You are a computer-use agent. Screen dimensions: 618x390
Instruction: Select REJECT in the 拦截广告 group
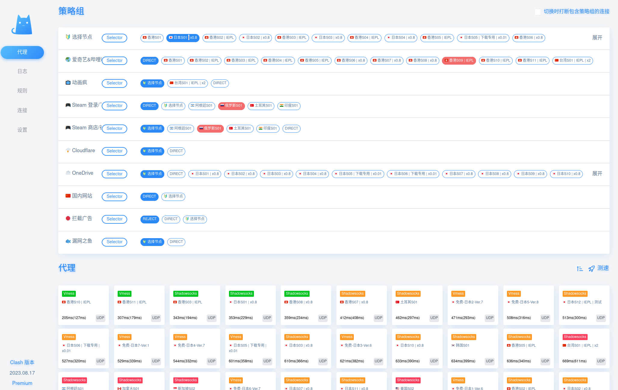150,219
